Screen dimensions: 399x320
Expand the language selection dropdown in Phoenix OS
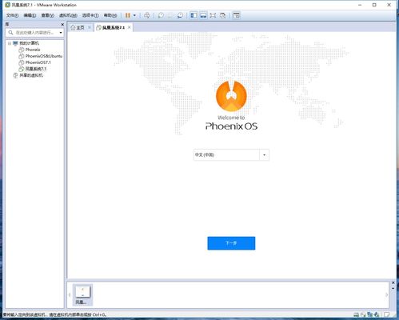(x=264, y=155)
